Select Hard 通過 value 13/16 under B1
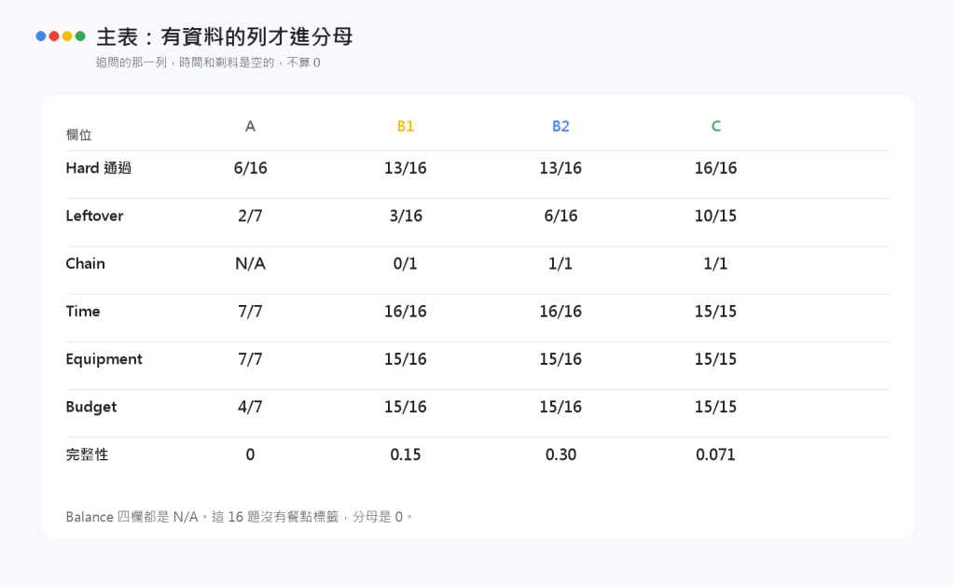This screenshot has width=955, height=585. [x=406, y=168]
